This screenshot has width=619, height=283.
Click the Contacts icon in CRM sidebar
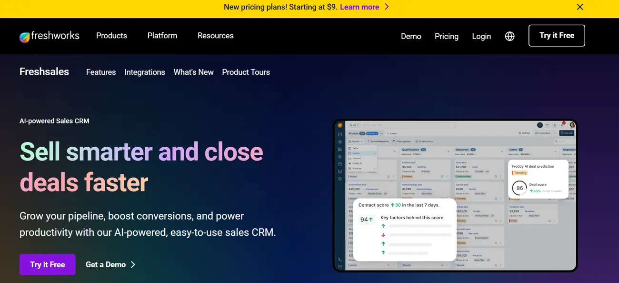(340, 142)
